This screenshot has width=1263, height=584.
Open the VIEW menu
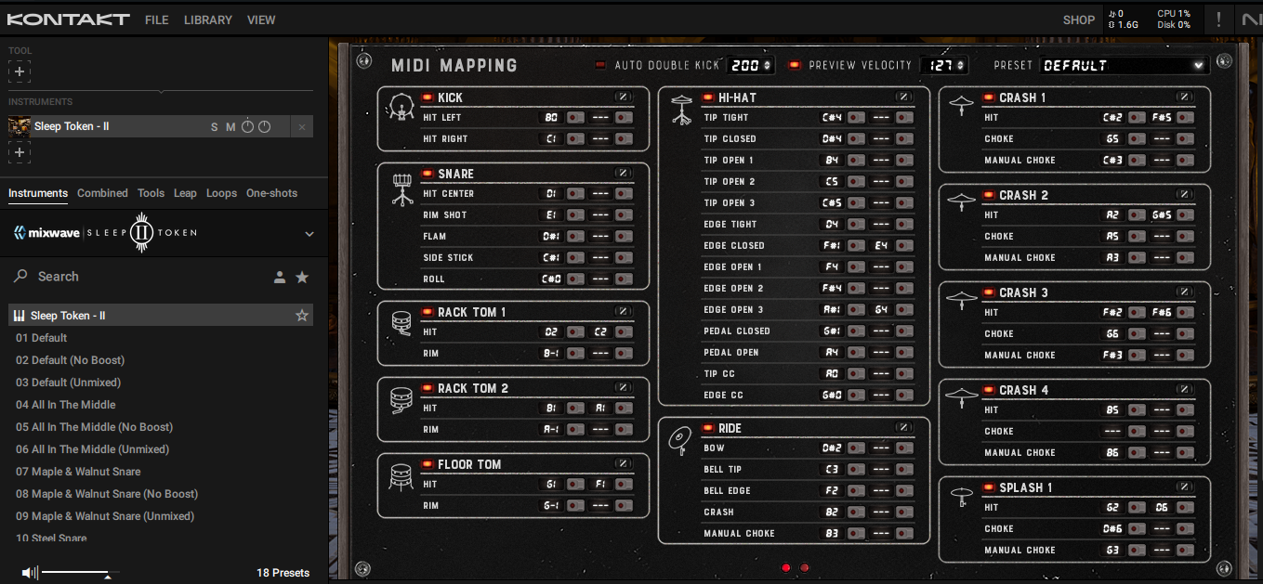click(261, 19)
